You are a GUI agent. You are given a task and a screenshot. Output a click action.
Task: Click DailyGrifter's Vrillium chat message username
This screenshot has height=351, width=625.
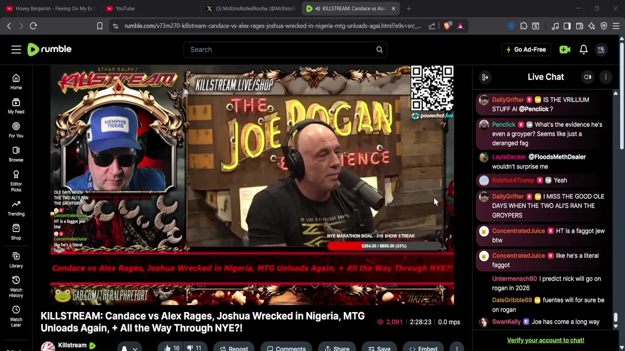508,99
